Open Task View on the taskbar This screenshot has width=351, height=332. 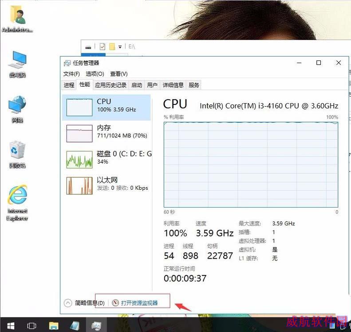(x=32, y=325)
